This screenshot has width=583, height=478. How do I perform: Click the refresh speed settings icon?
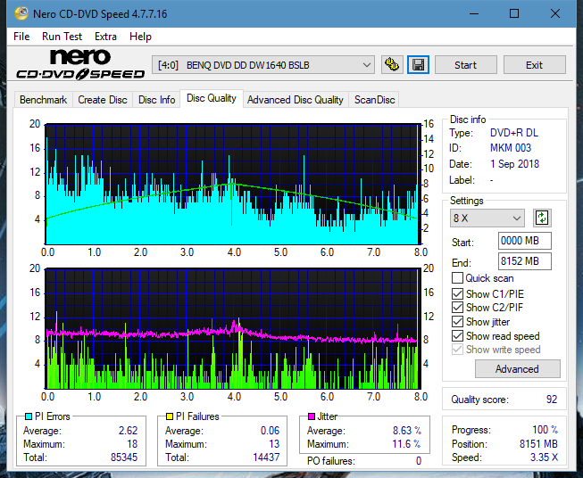pos(542,218)
